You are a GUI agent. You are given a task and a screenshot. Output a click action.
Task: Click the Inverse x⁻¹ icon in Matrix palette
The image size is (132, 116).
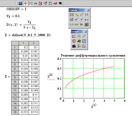(x=82, y=15)
